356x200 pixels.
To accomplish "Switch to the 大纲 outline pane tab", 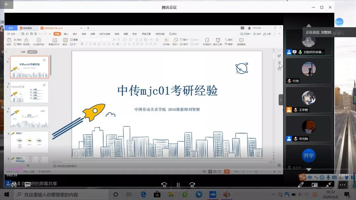I will pyautogui.click(x=23, y=52).
